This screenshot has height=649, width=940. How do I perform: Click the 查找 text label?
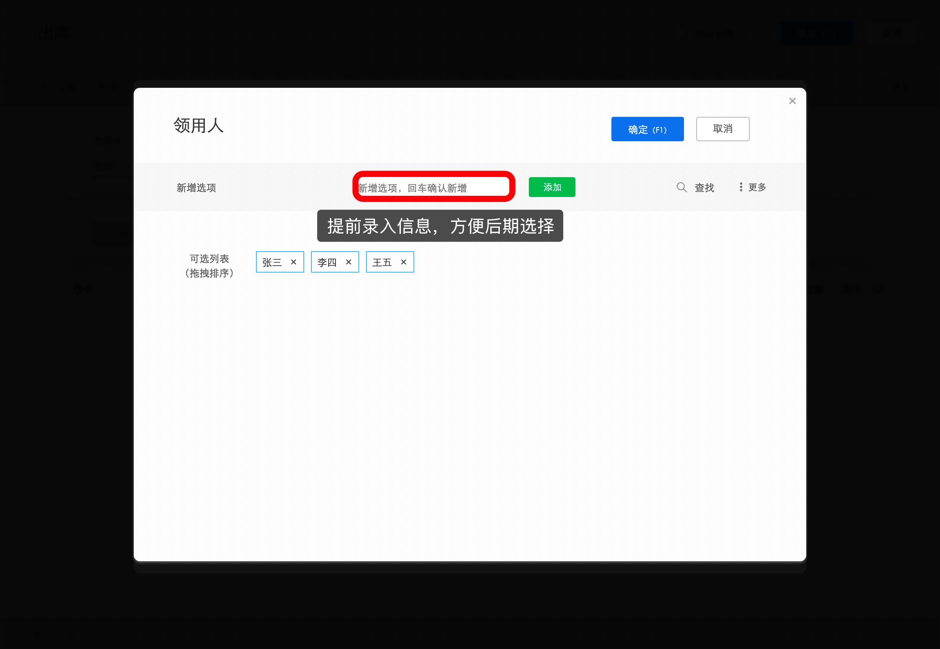(x=704, y=187)
